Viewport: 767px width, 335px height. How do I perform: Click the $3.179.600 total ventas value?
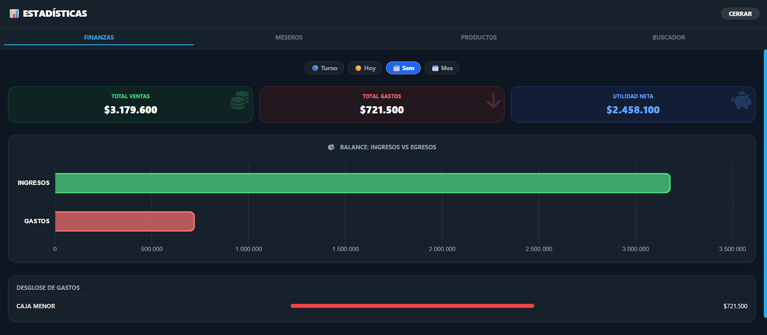[131, 110]
